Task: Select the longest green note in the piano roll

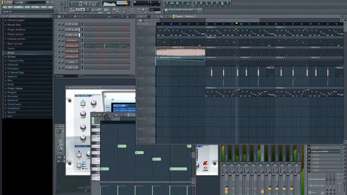Action: click(178, 169)
